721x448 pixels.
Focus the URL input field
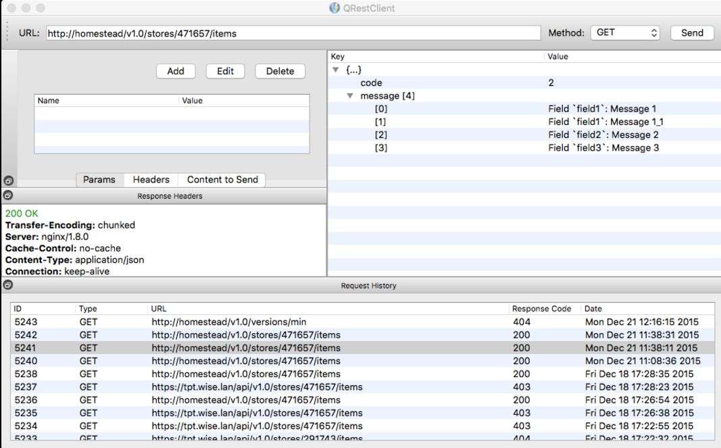click(293, 32)
